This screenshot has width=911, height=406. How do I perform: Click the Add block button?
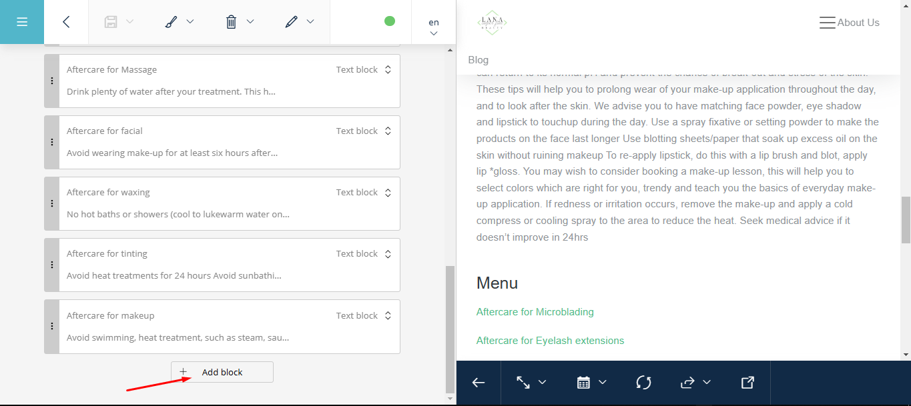click(x=222, y=372)
